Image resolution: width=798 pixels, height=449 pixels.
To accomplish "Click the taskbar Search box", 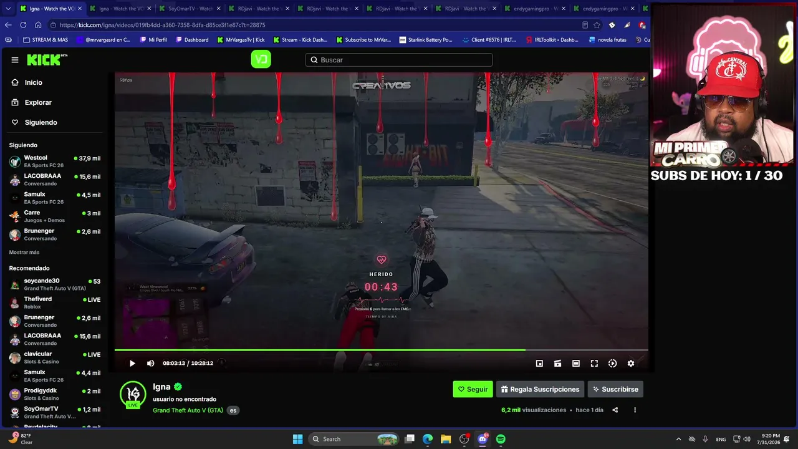I will 353,439.
